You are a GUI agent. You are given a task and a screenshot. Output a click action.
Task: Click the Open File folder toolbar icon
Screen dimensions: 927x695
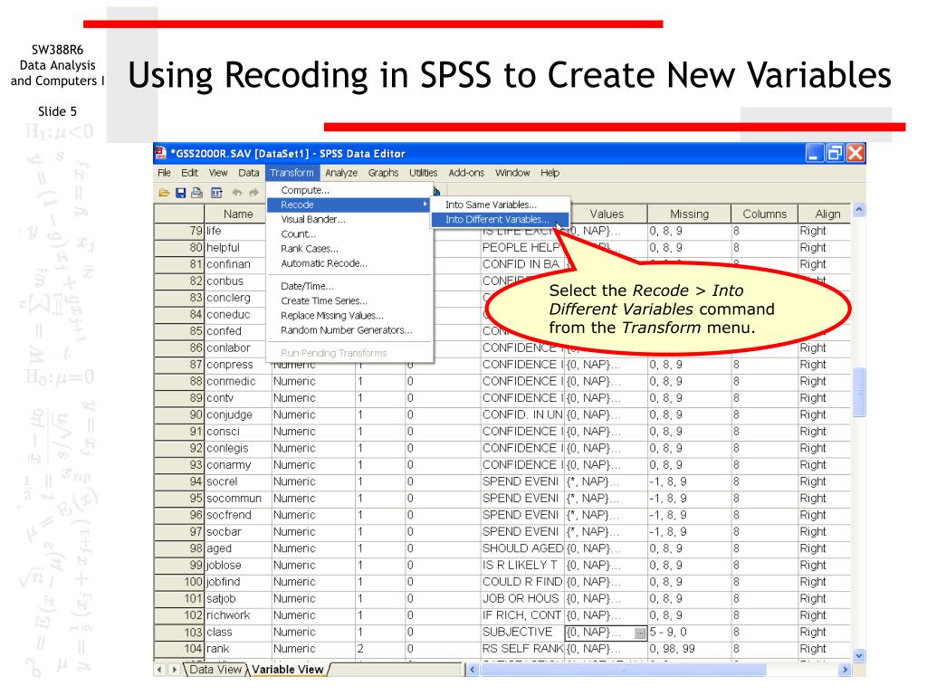165,193
